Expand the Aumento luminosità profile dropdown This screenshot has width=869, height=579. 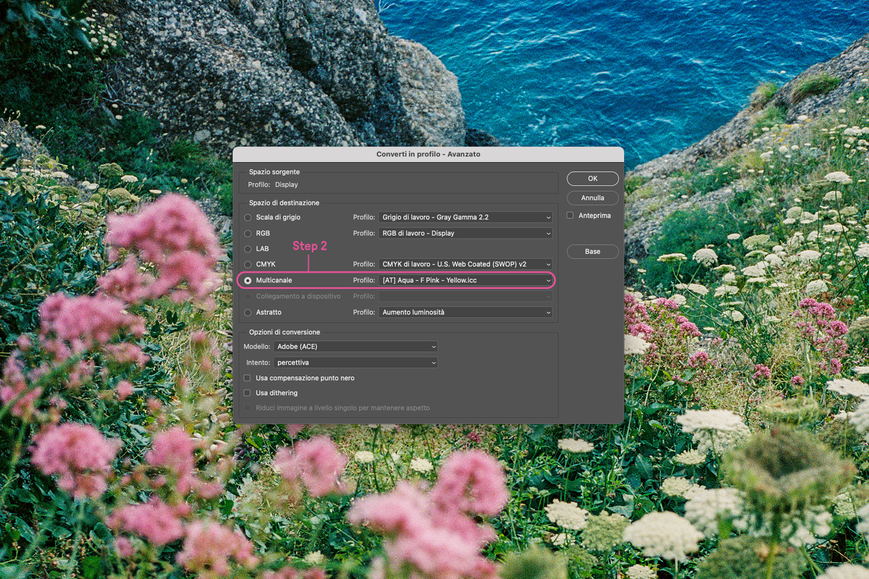(x=465, y=313)
